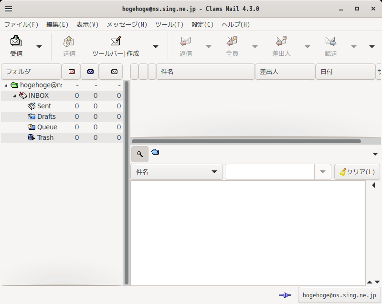Click the message list horizontal scrollbar
The height and width of the screenshot is (304, 382).
246,141
